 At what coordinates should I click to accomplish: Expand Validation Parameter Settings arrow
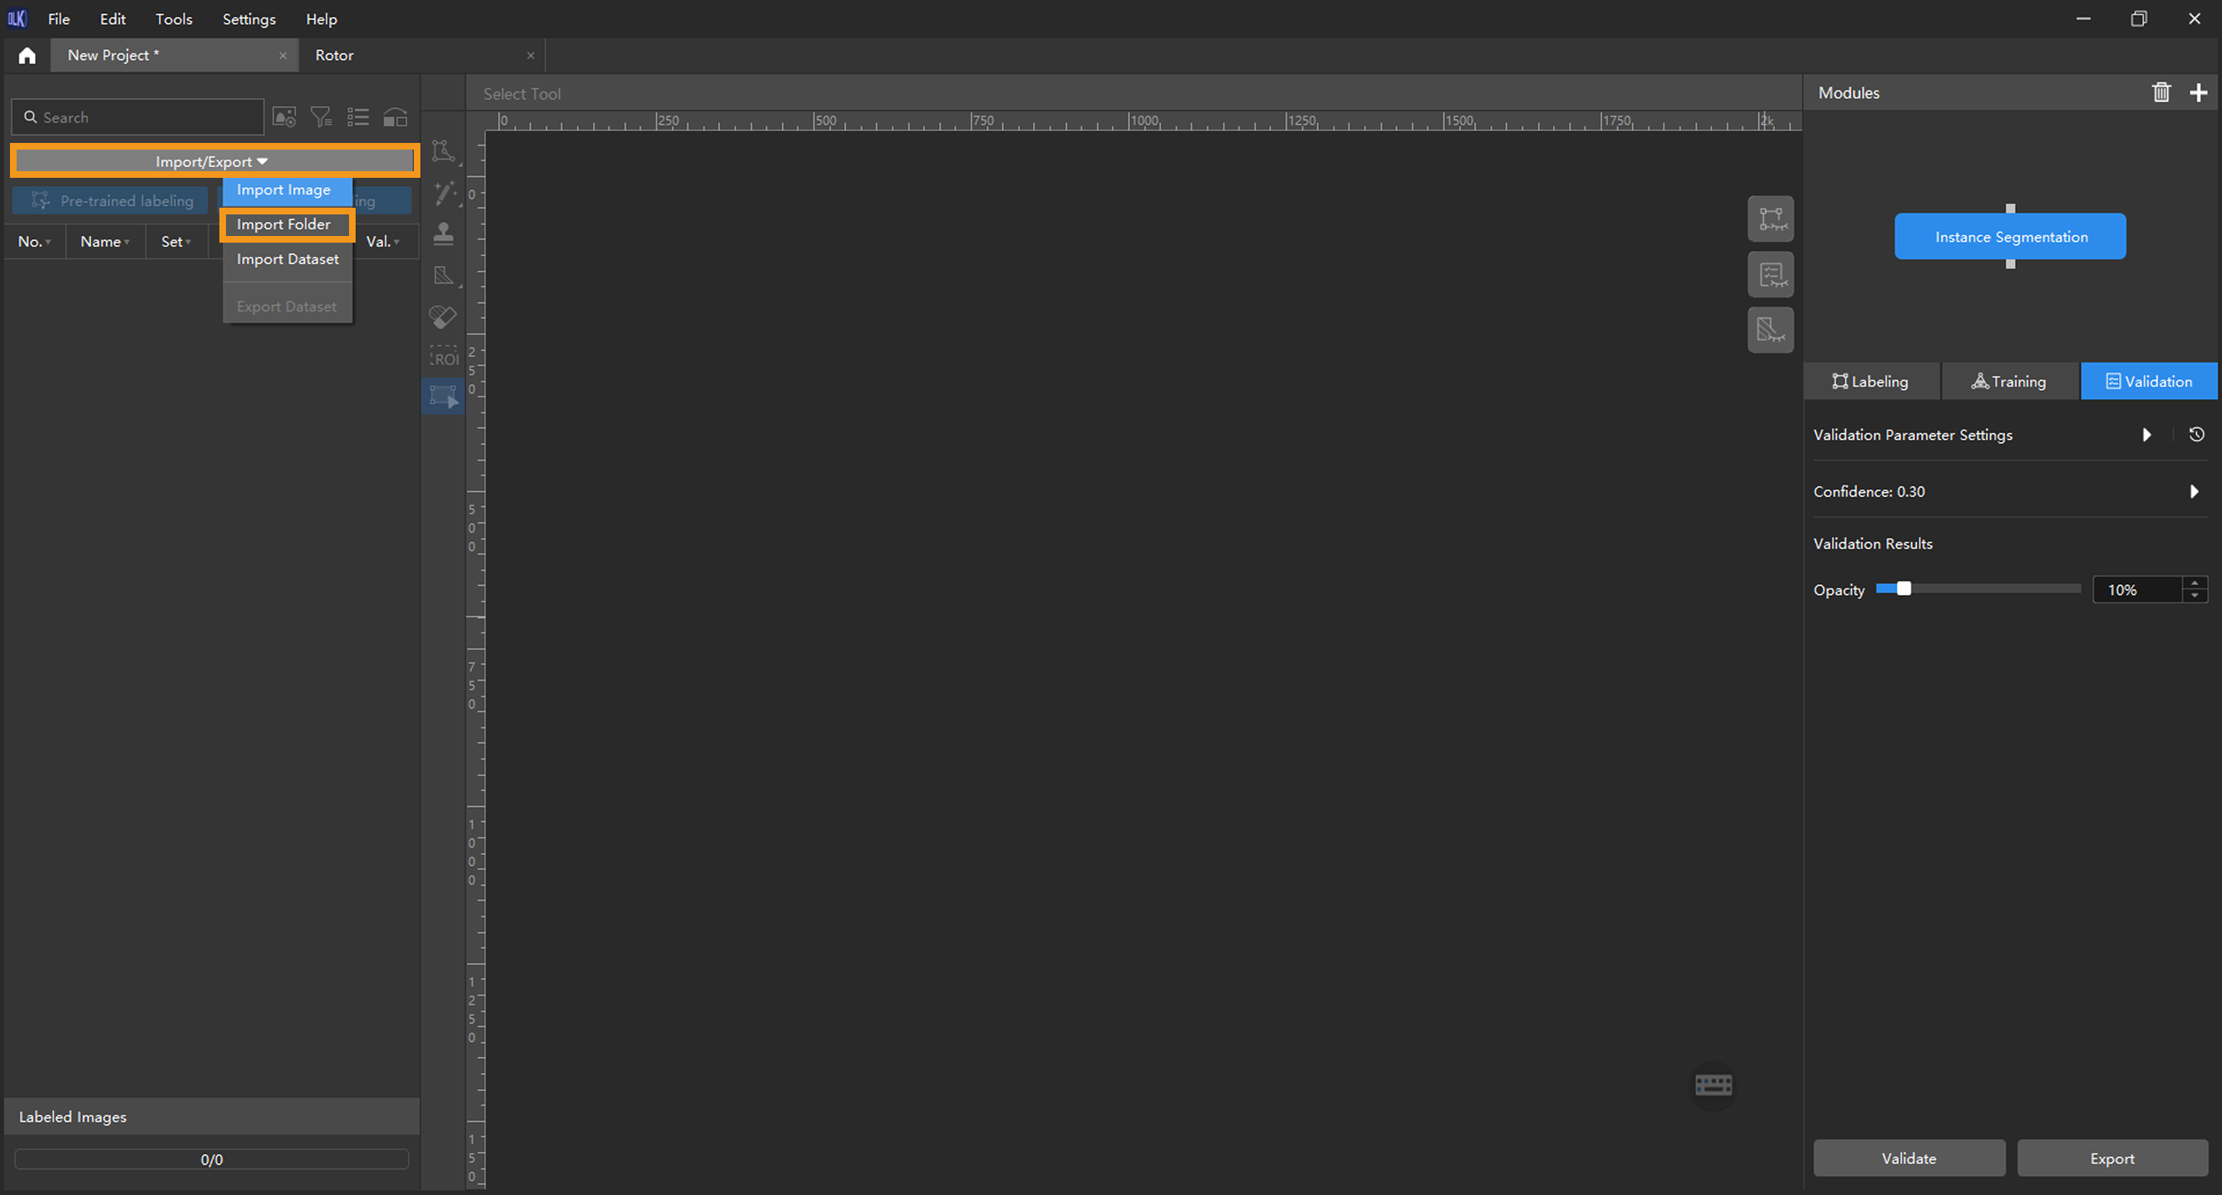[x=2146, y=434]
